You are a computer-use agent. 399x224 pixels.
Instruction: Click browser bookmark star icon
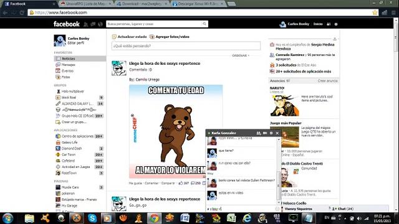375,12
